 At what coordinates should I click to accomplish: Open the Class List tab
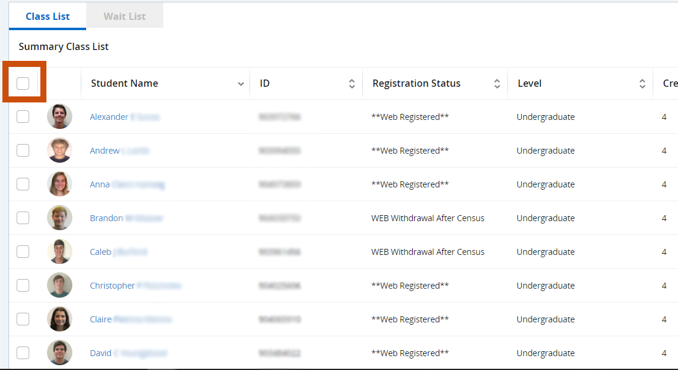[x=48, y=16]
